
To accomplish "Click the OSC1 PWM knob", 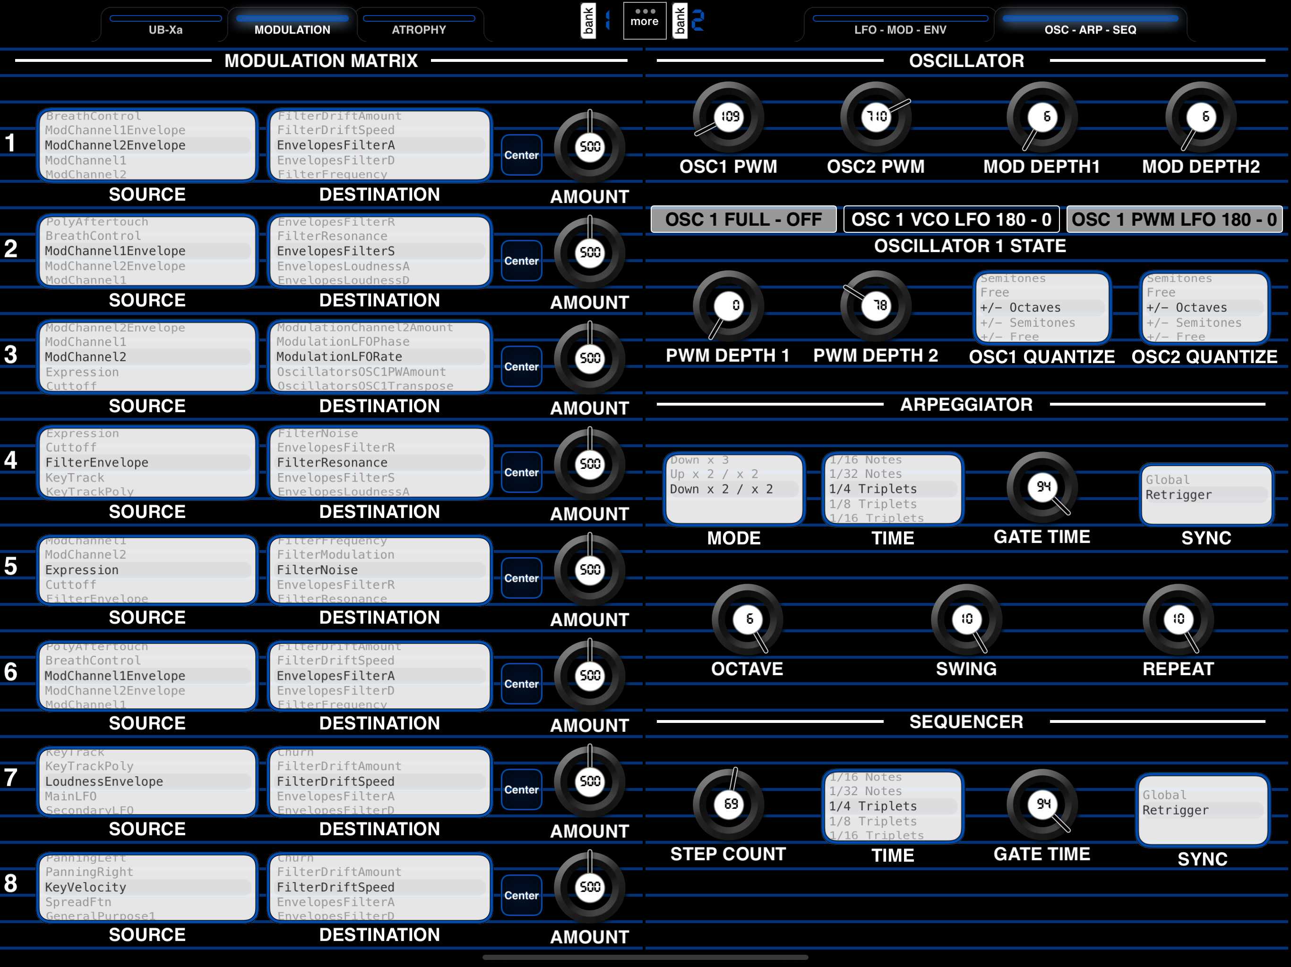I will [728, 117].
